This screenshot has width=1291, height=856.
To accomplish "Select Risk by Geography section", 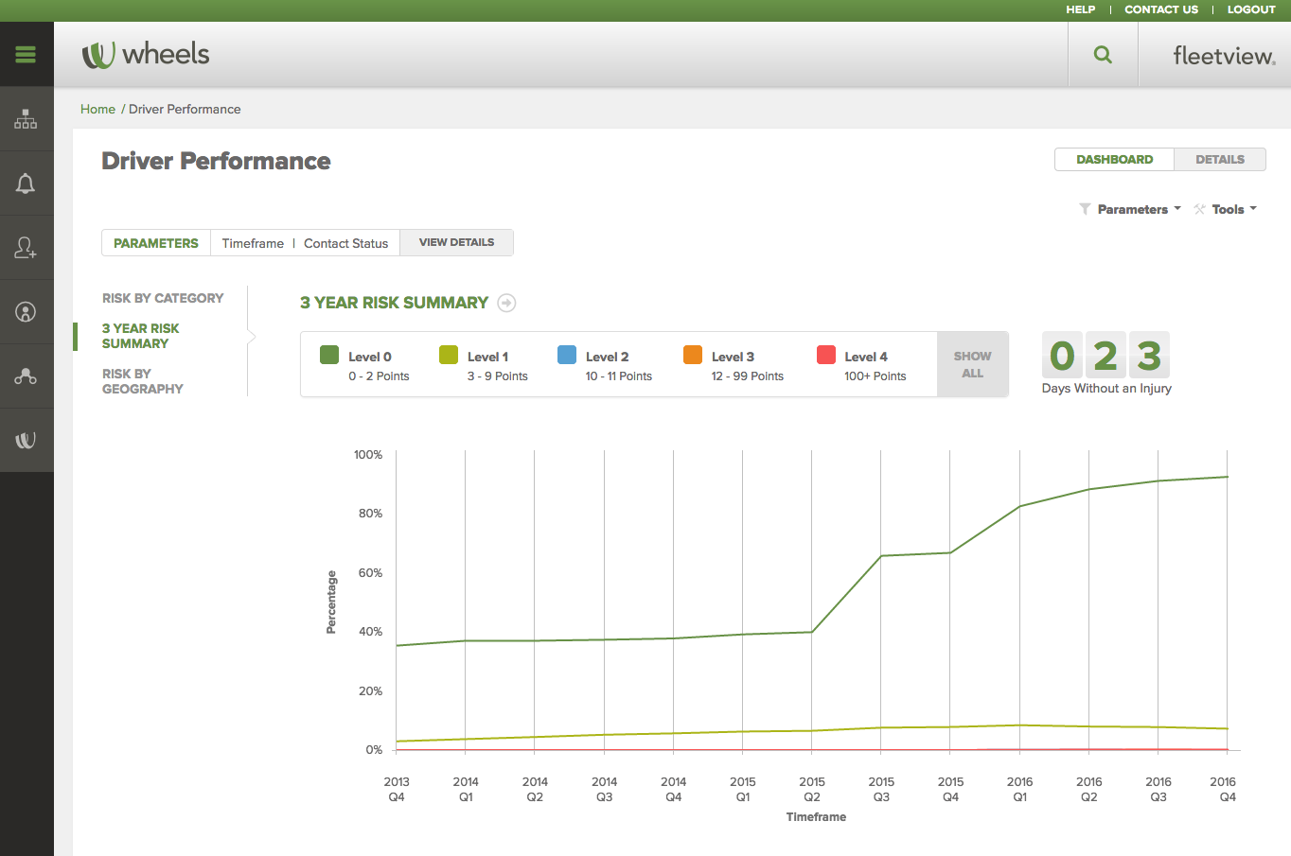I will click(142, 381).
